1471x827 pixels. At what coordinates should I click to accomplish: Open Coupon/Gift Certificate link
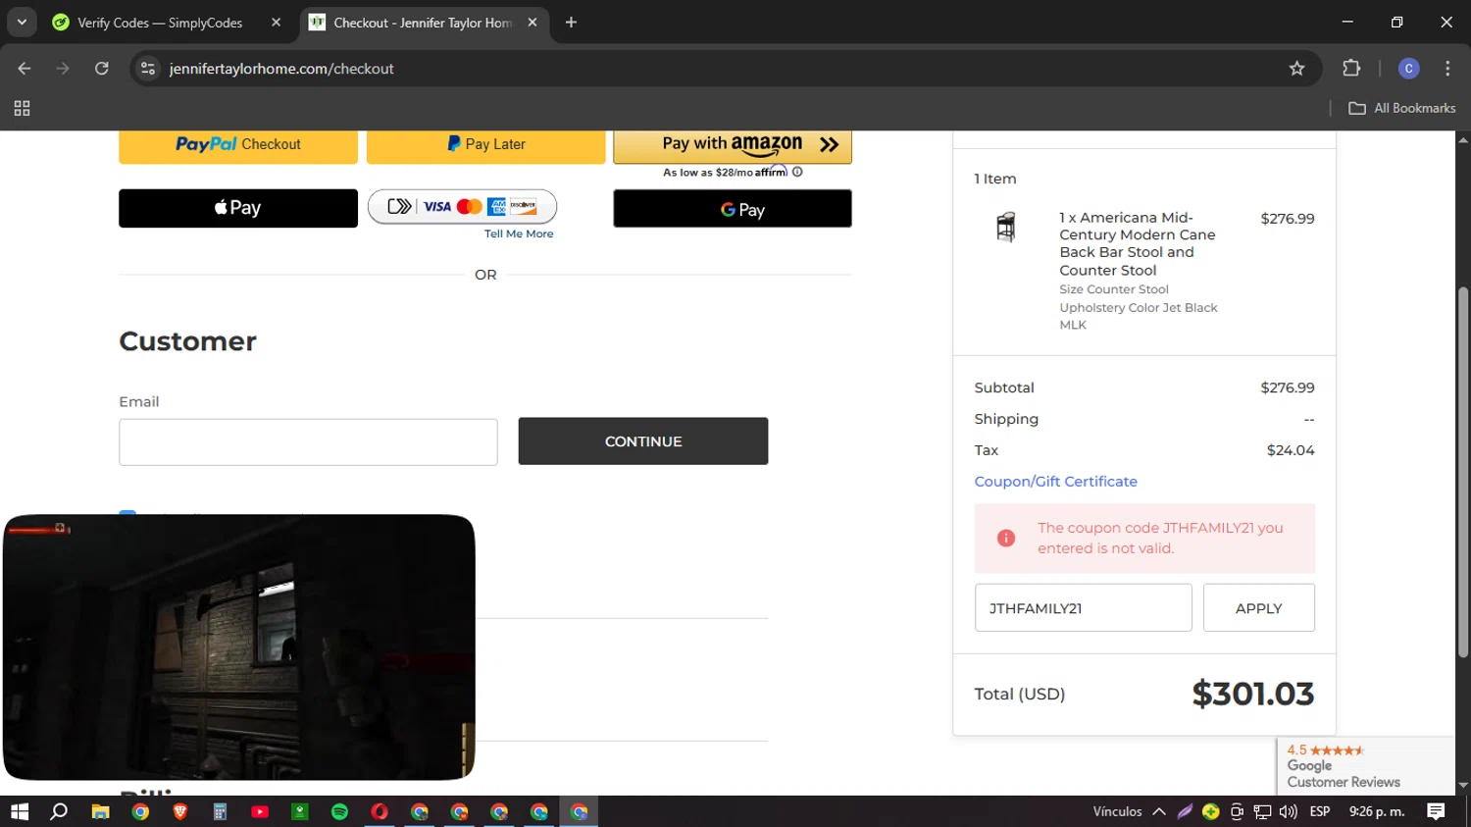pyautogui.click(x=1055, y=482)
